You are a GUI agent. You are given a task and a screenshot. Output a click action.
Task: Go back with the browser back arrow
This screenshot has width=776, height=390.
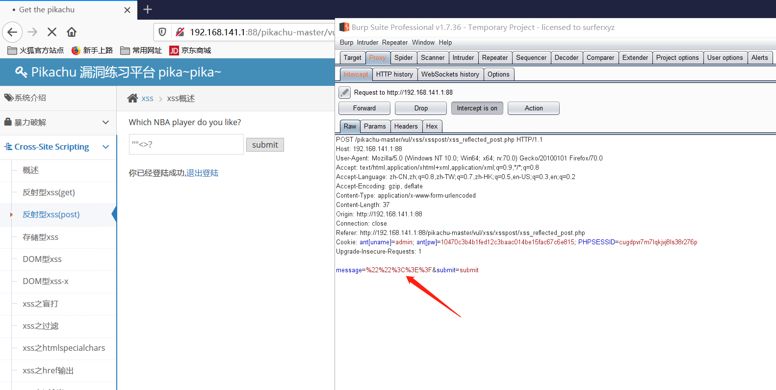tap(12, 32)
